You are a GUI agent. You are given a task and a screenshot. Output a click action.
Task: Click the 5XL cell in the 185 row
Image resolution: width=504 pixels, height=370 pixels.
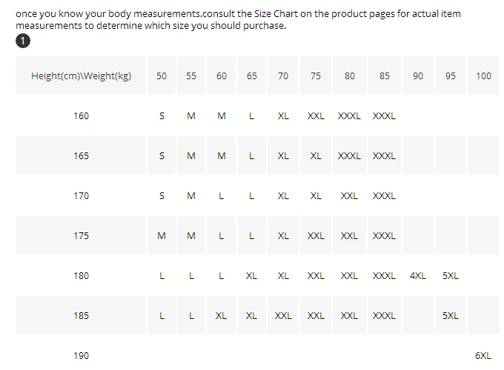(x=451, y=316)
